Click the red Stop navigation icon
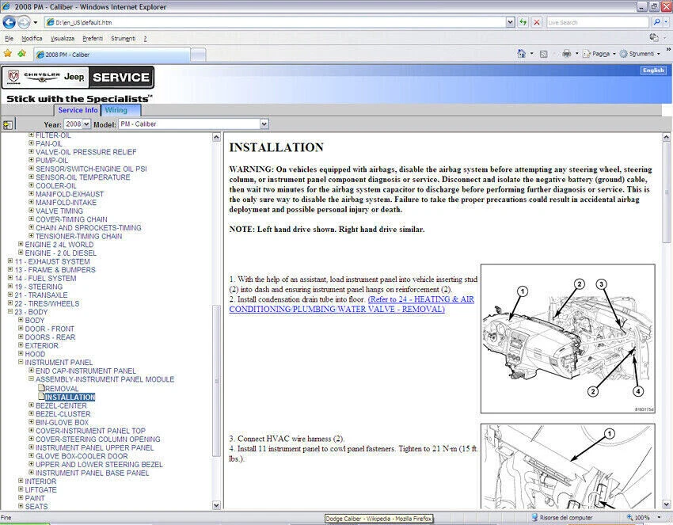 click(537, 23)
